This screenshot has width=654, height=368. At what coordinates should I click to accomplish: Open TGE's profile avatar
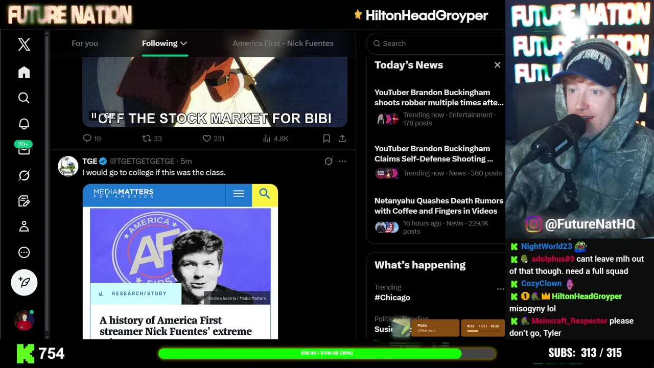tap(68, 166)
